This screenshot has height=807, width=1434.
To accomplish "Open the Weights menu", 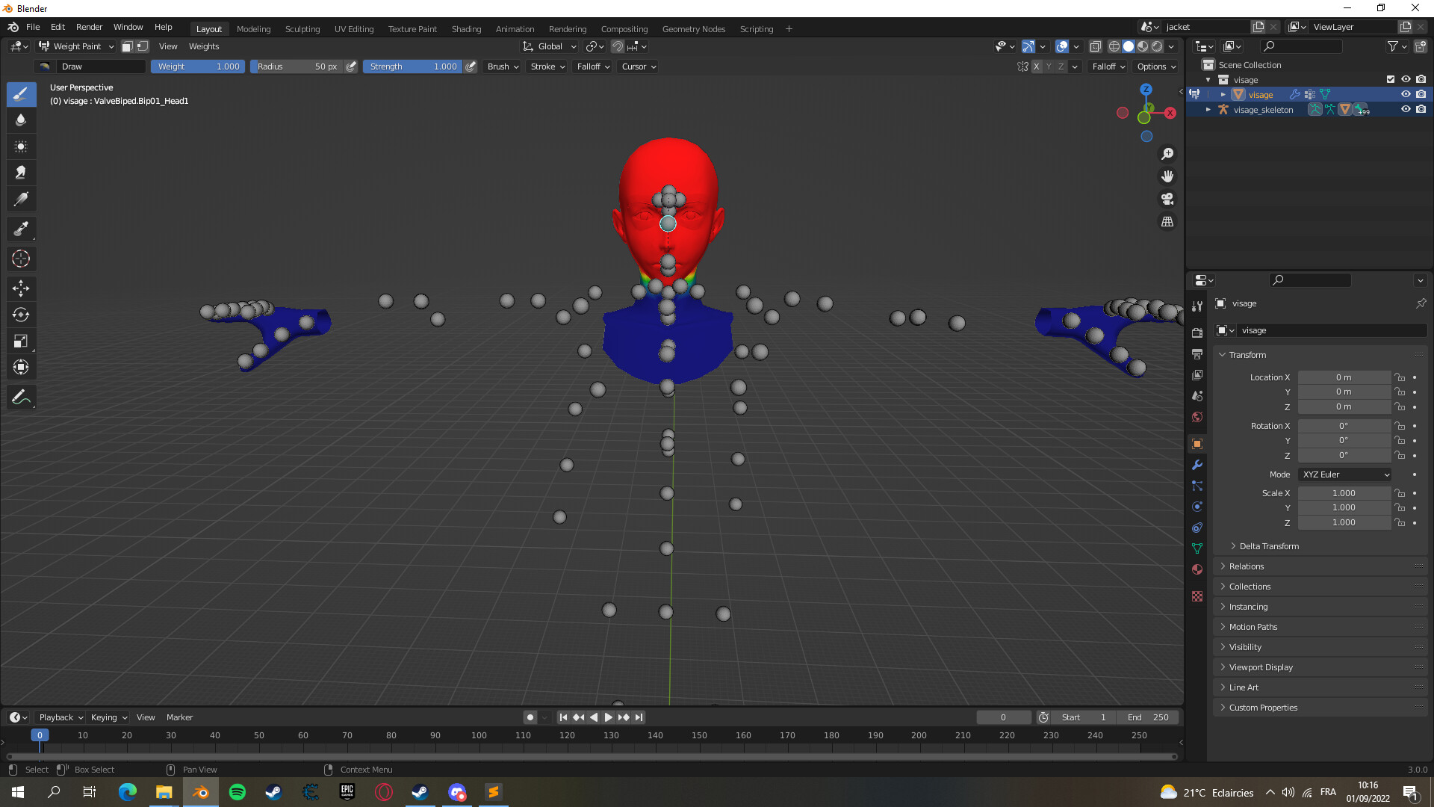I will click(x=204, y=46).
